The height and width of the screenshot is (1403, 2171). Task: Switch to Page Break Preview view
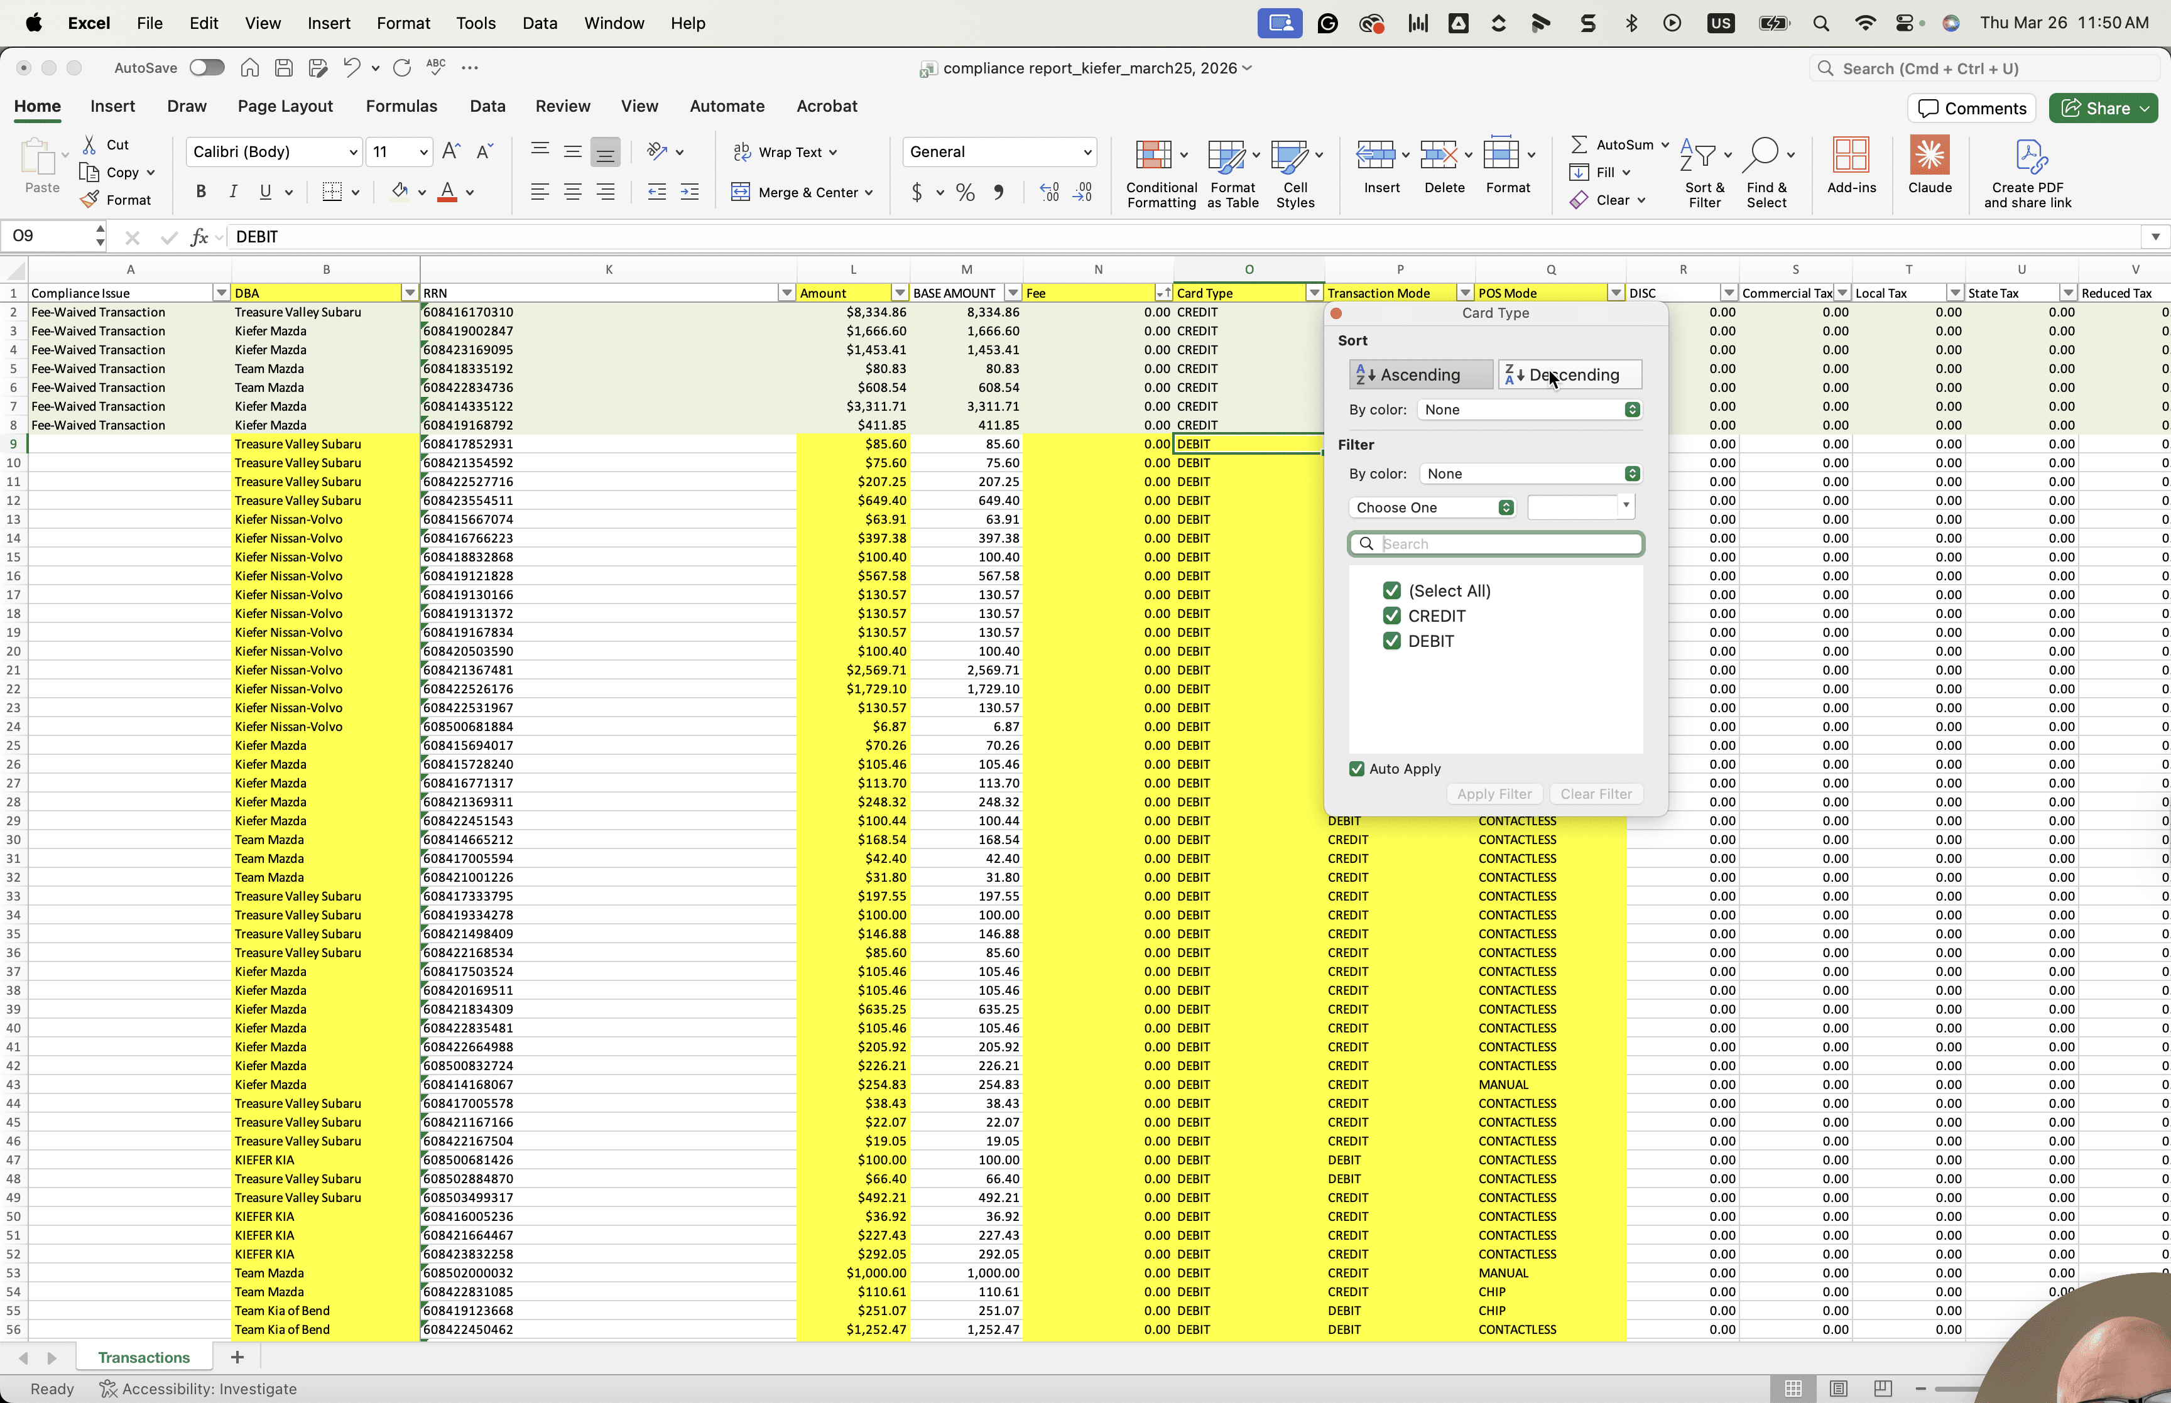(x=1882, y=1389)
